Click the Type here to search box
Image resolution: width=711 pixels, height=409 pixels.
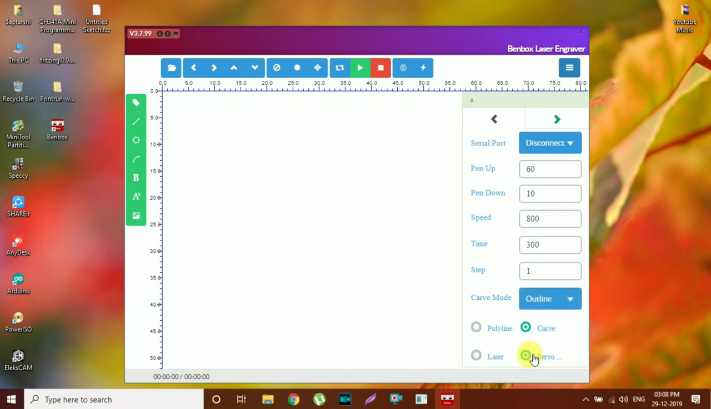click(x=114, y=399)
